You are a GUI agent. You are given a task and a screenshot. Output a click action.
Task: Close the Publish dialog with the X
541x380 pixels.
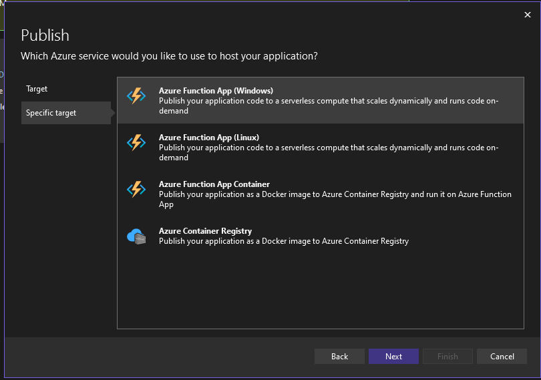[x=527, y=14]
